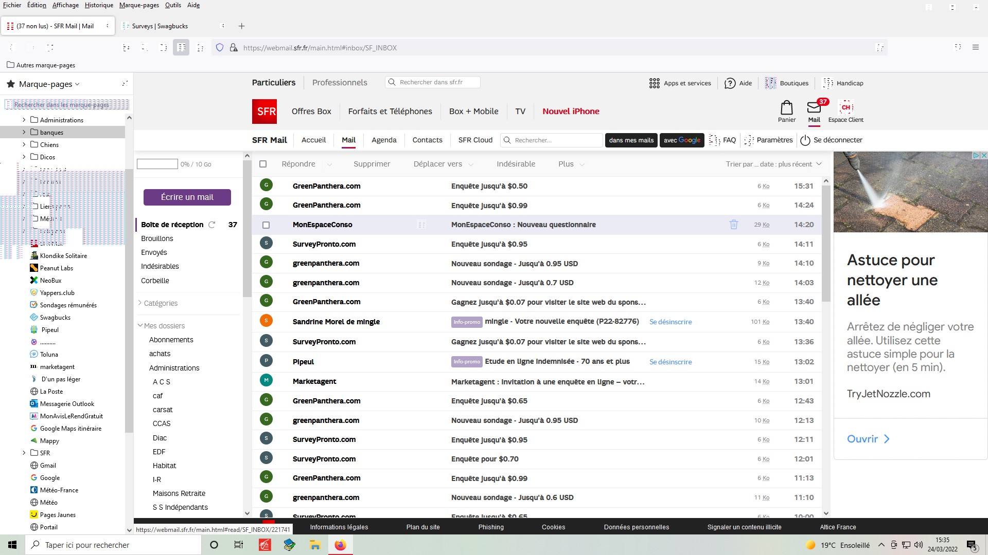The height and width of the screenshot is (555, 988).
Task: Toggle search scope to avec Google
Action: [682, 140]
